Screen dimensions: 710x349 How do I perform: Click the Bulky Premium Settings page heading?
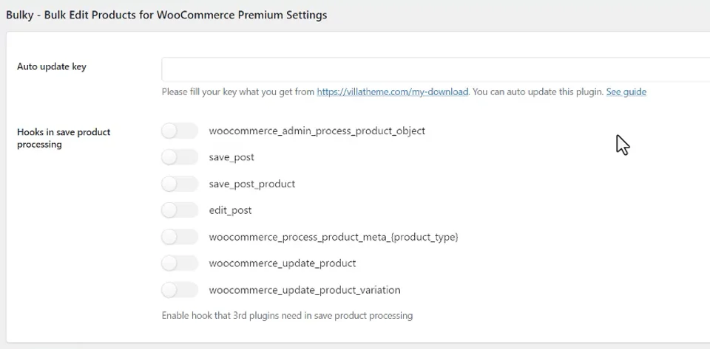point(166,15)
